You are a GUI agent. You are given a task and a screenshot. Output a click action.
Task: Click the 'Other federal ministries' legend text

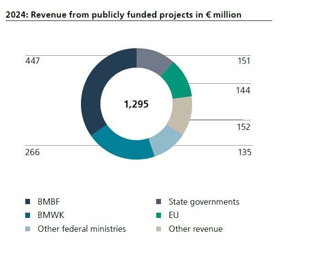coord(81,229)
